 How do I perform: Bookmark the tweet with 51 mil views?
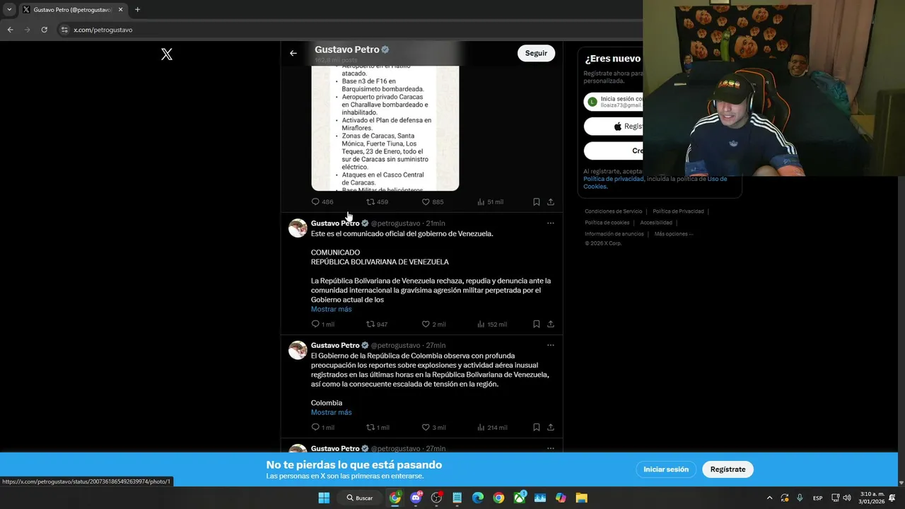(537, 201)
